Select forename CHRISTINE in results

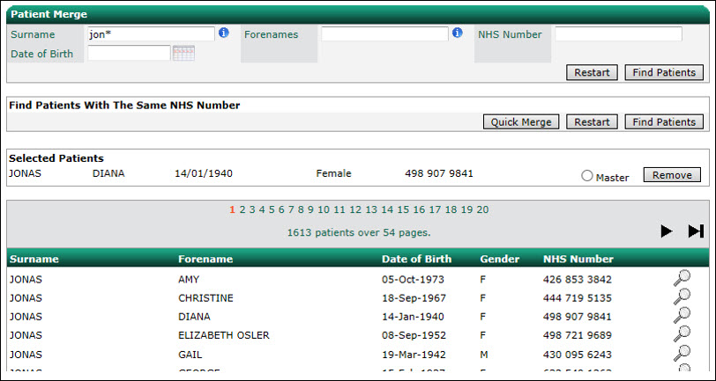click(x=205, y=298)
